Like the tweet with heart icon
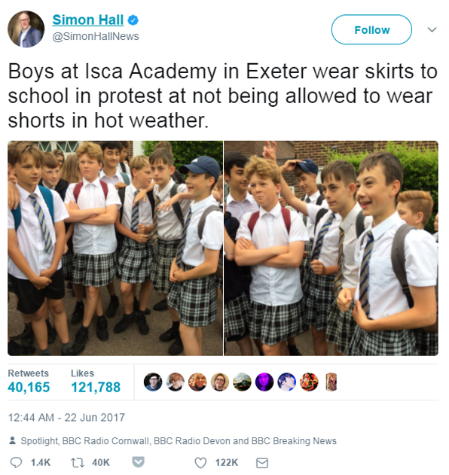This screenshot has width=449, height=475. point(200,463)
